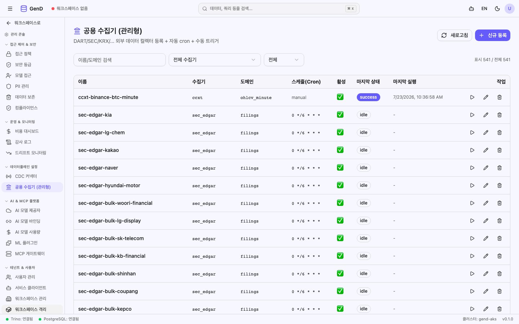The image size is (519, 324).
Task: Open MCP 게이트웨이 menu item
Action: pos(32,253)
